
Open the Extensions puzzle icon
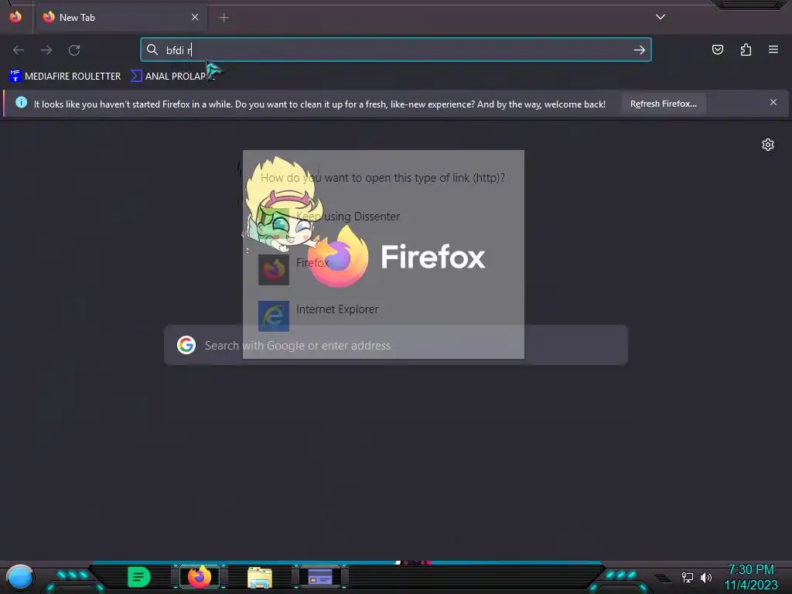coord(746,49)
